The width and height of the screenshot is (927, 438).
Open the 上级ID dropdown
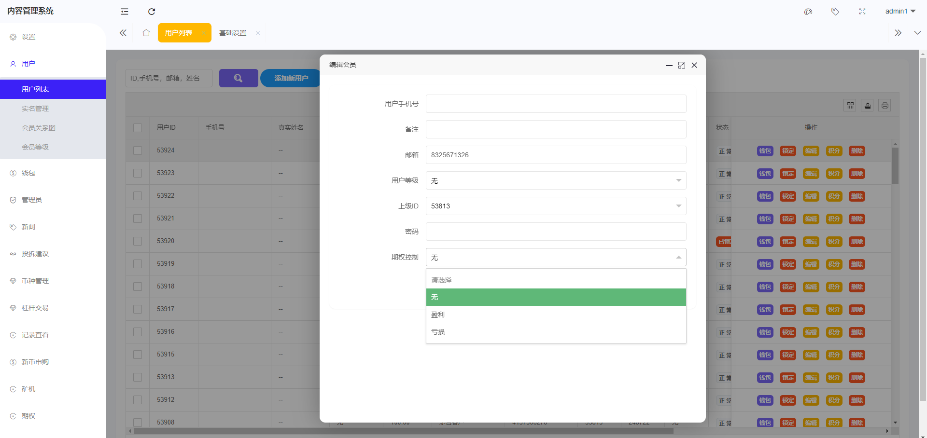[x=556, y=206]
